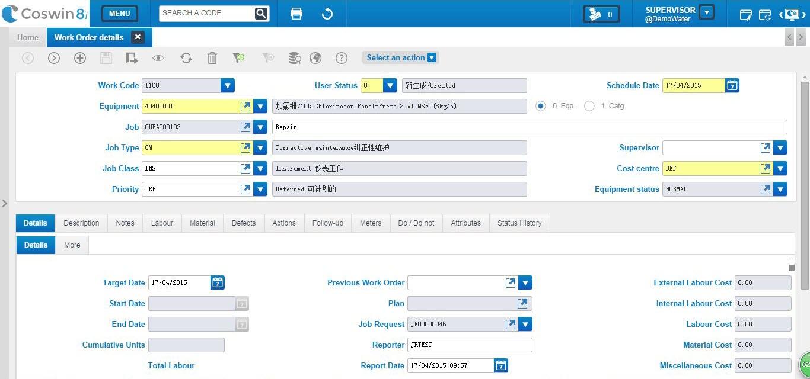Open the Plan field link icon
This screenshot has height=379, width=810.
[x=522, y=304]
